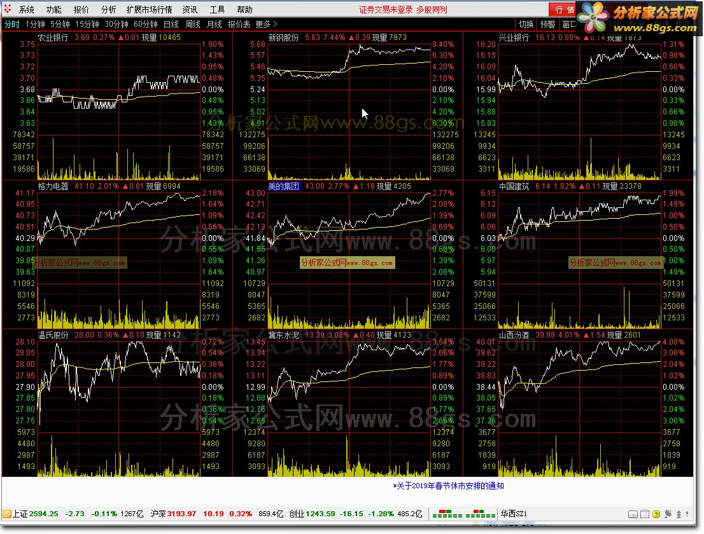Open the 关于2019年春节休市安排的通知 notice
The width and height of the screenshot is (704, 534).
tap(448, 486)
